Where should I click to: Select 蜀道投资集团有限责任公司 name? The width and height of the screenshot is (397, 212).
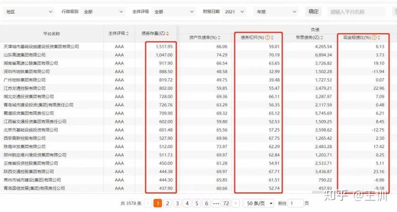click(x=29, y=113)
